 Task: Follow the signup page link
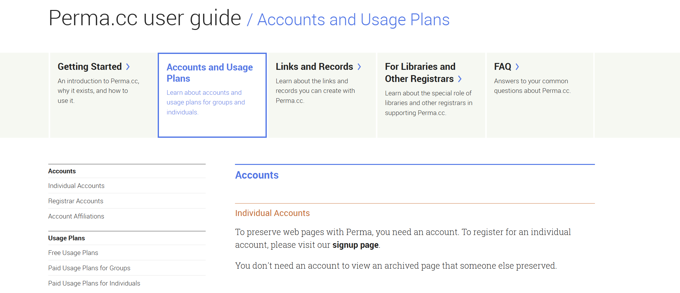pos(356,245)
